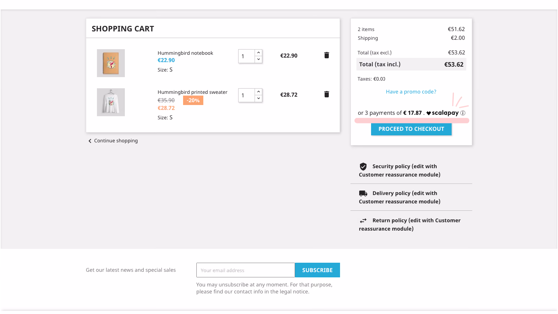Focus the notebook quantity input field

tap(247, 56)
